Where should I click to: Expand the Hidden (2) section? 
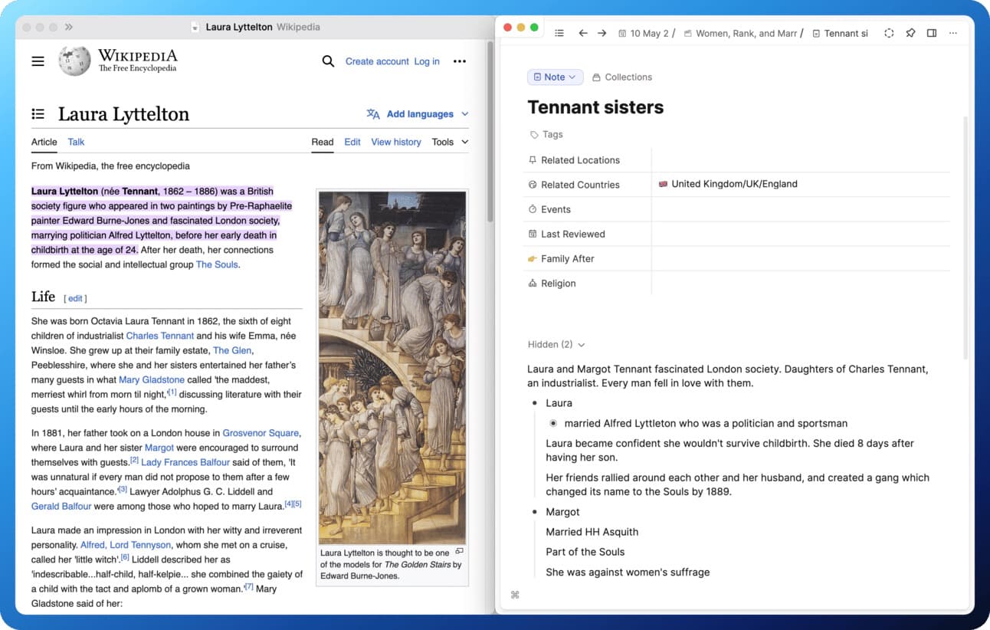click(x=556, y=344)
